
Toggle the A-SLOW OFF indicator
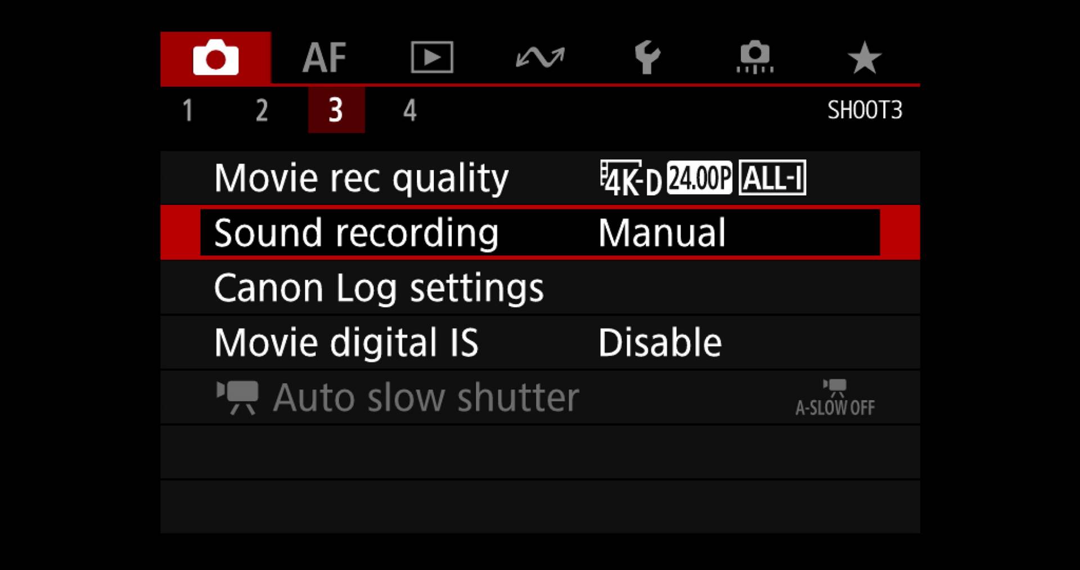tap(835, 398)
